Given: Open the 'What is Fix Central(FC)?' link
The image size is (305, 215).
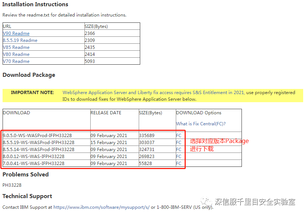Looking at the screenshot, I should [x=201, y=123].
